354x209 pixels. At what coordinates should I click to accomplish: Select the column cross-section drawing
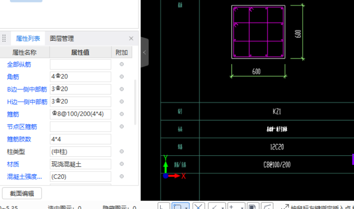258,32
